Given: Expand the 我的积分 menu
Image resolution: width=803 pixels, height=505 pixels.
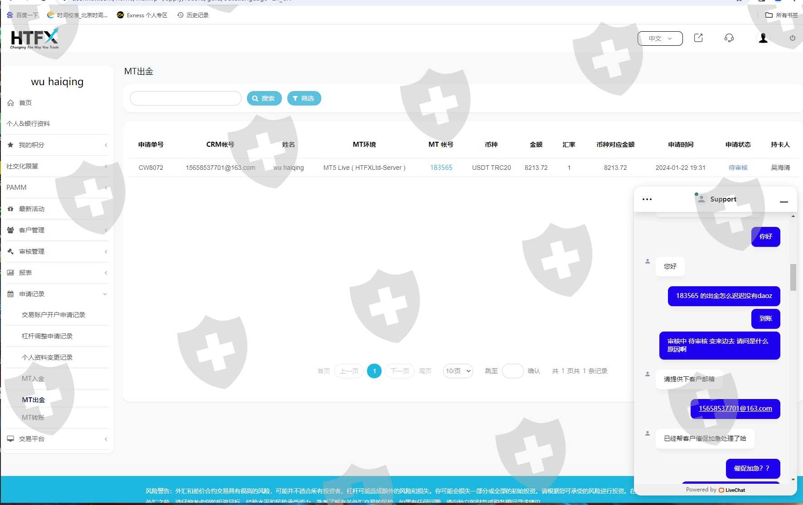Looking at the screenshot, I should click(x=58, y=145).
